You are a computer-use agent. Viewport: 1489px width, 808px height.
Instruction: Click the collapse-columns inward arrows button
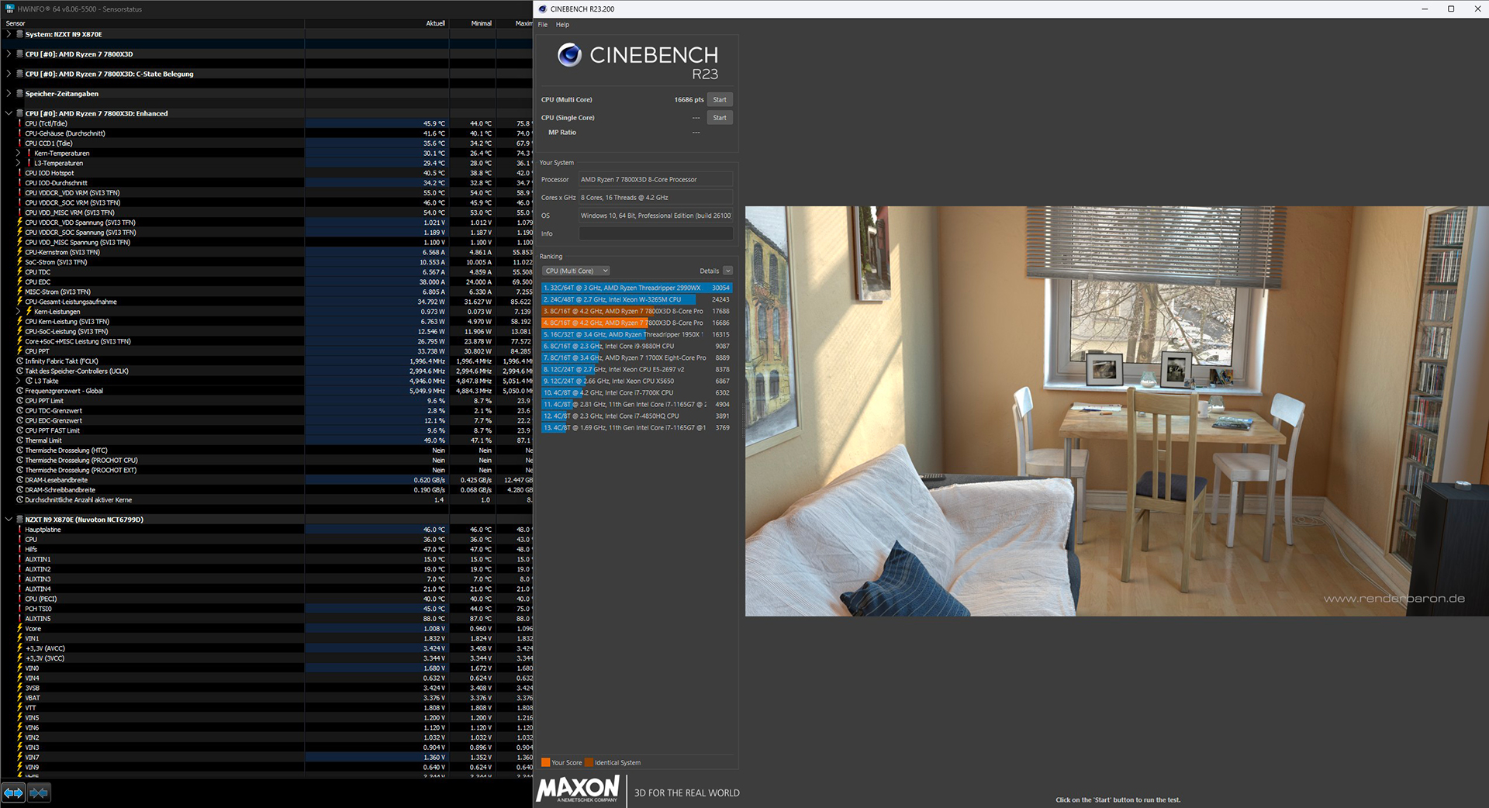coord(39,792)
